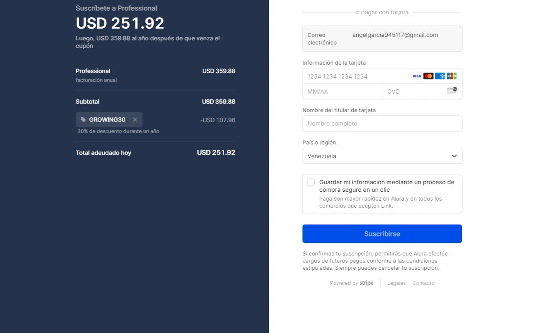Click the Total adeudado hoy label

point(103,153)
